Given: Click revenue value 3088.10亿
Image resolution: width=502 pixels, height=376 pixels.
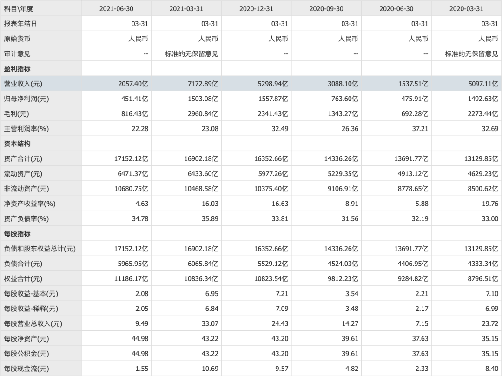Looking at the screenshot, I should point(343,84).
